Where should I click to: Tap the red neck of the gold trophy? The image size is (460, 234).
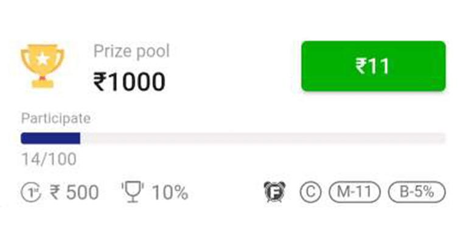coord(43,78)
